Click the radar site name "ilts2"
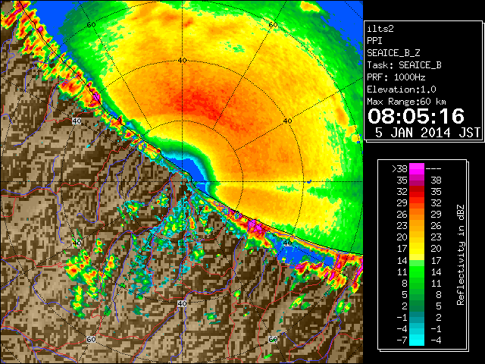 [380, 29]
